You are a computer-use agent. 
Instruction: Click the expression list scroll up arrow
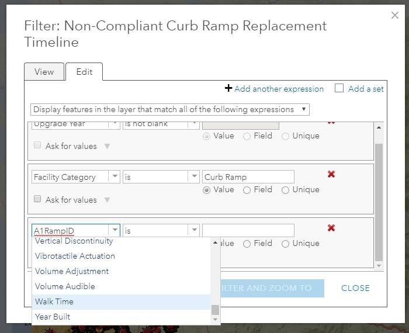click(379, 127)
